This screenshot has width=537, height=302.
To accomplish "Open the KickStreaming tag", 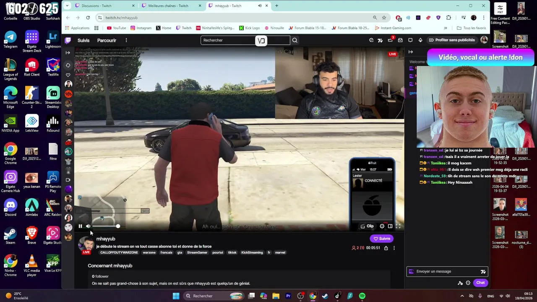I will [x=252, y=253].
